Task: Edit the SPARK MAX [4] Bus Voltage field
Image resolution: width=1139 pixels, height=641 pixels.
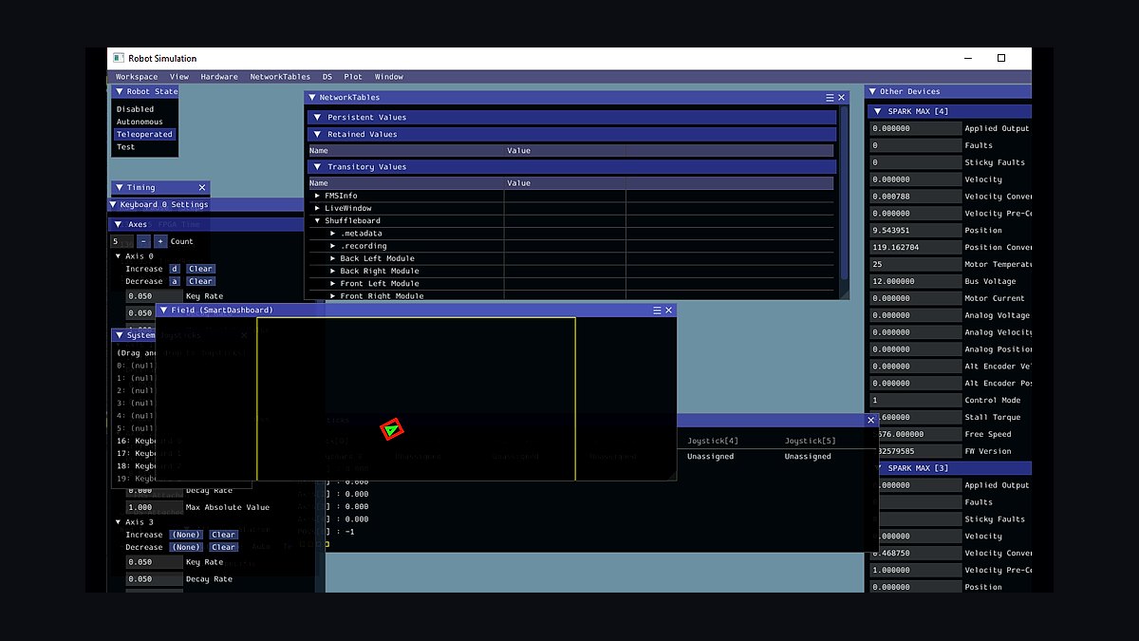Action: (x=916, y=282)
